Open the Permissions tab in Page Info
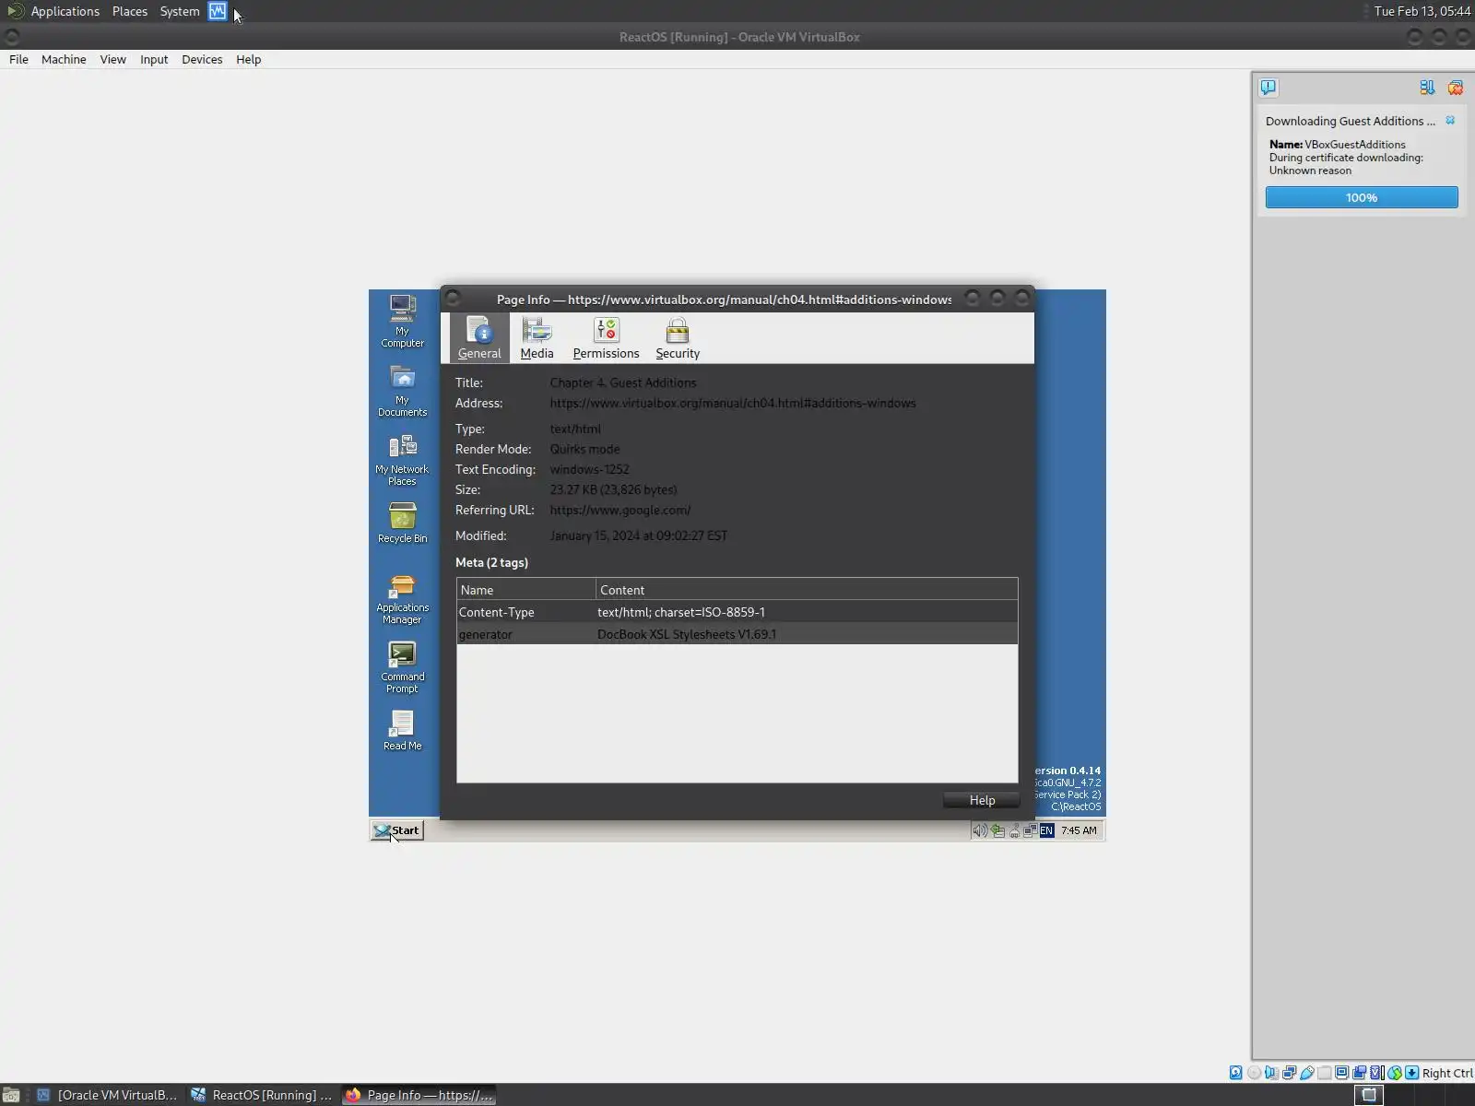Screen dimensions: 1475x1106 coord(606,338)
